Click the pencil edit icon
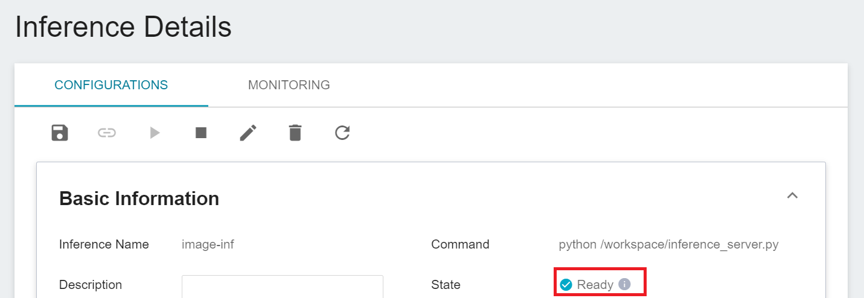Screen dimensions: 864x298 tap(248, 133)
